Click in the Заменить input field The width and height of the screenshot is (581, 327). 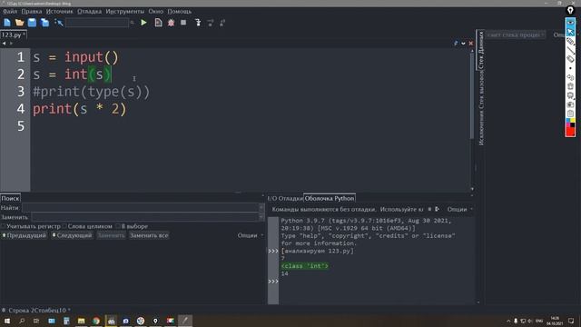coord(145,217)
